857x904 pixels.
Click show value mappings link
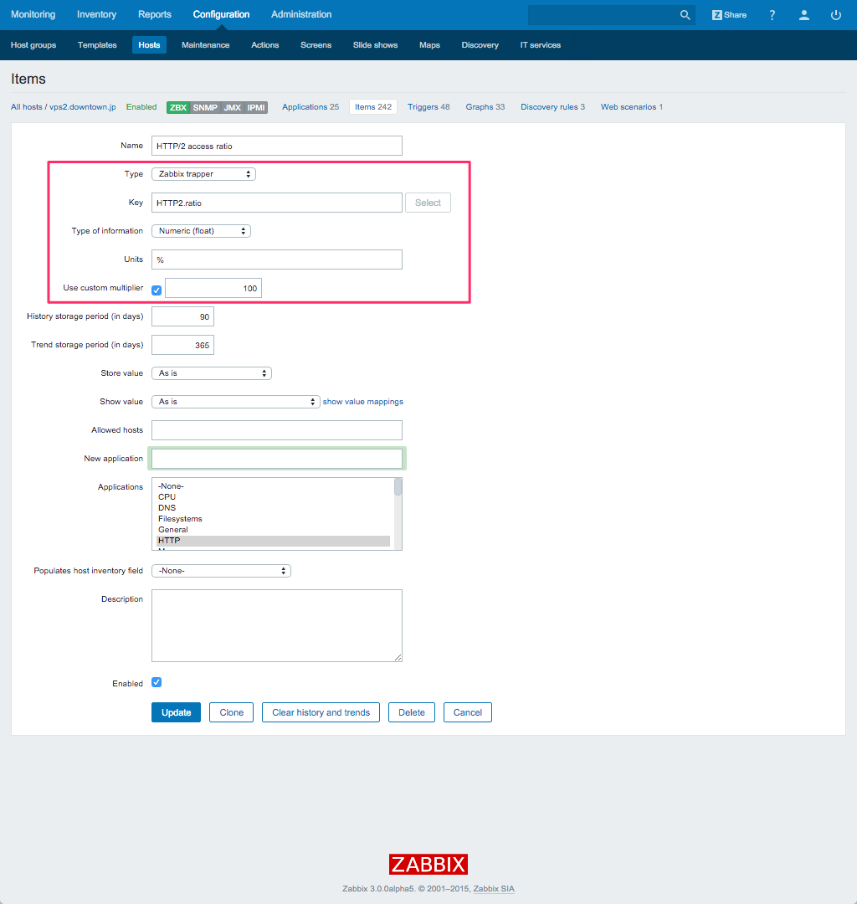[363, 402]
